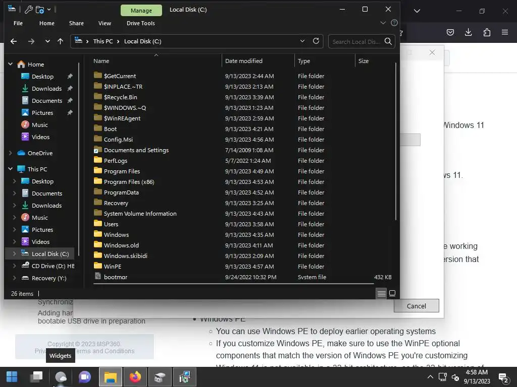Switch to the Share ribbon tab

point(76,23)
